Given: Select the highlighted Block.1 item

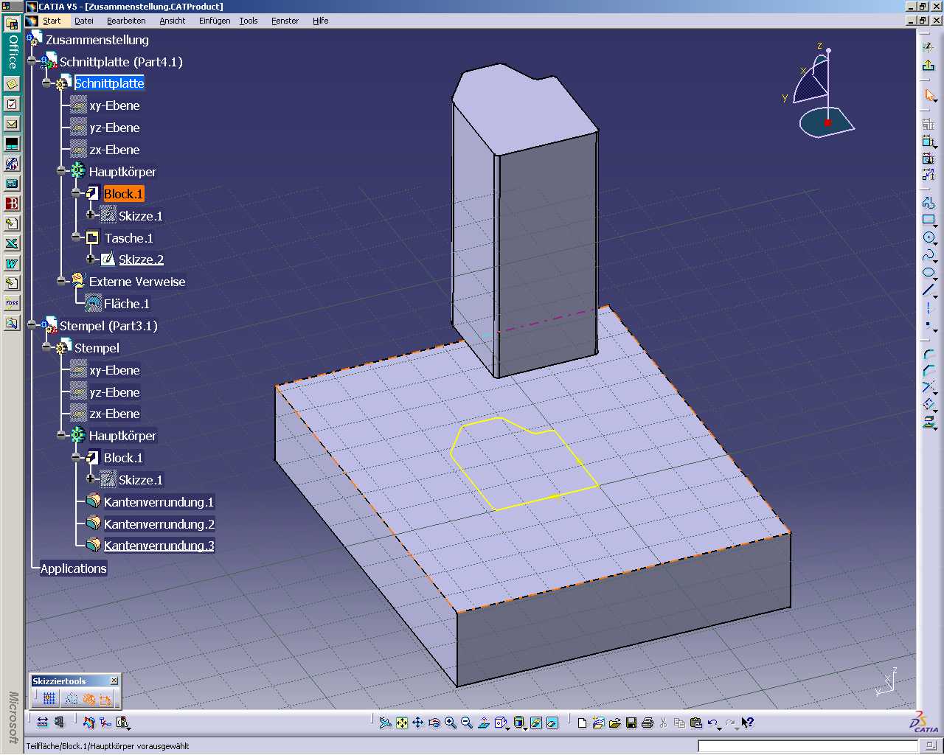Looking at the screenshot, I should [x=123, y=194].
